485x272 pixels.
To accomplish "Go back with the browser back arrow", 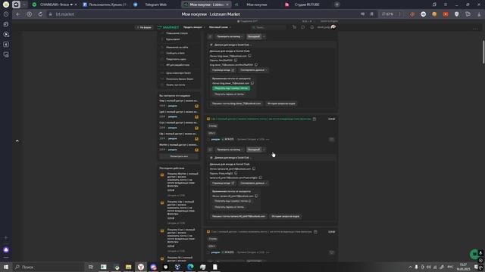I will [x=18, y=14].
